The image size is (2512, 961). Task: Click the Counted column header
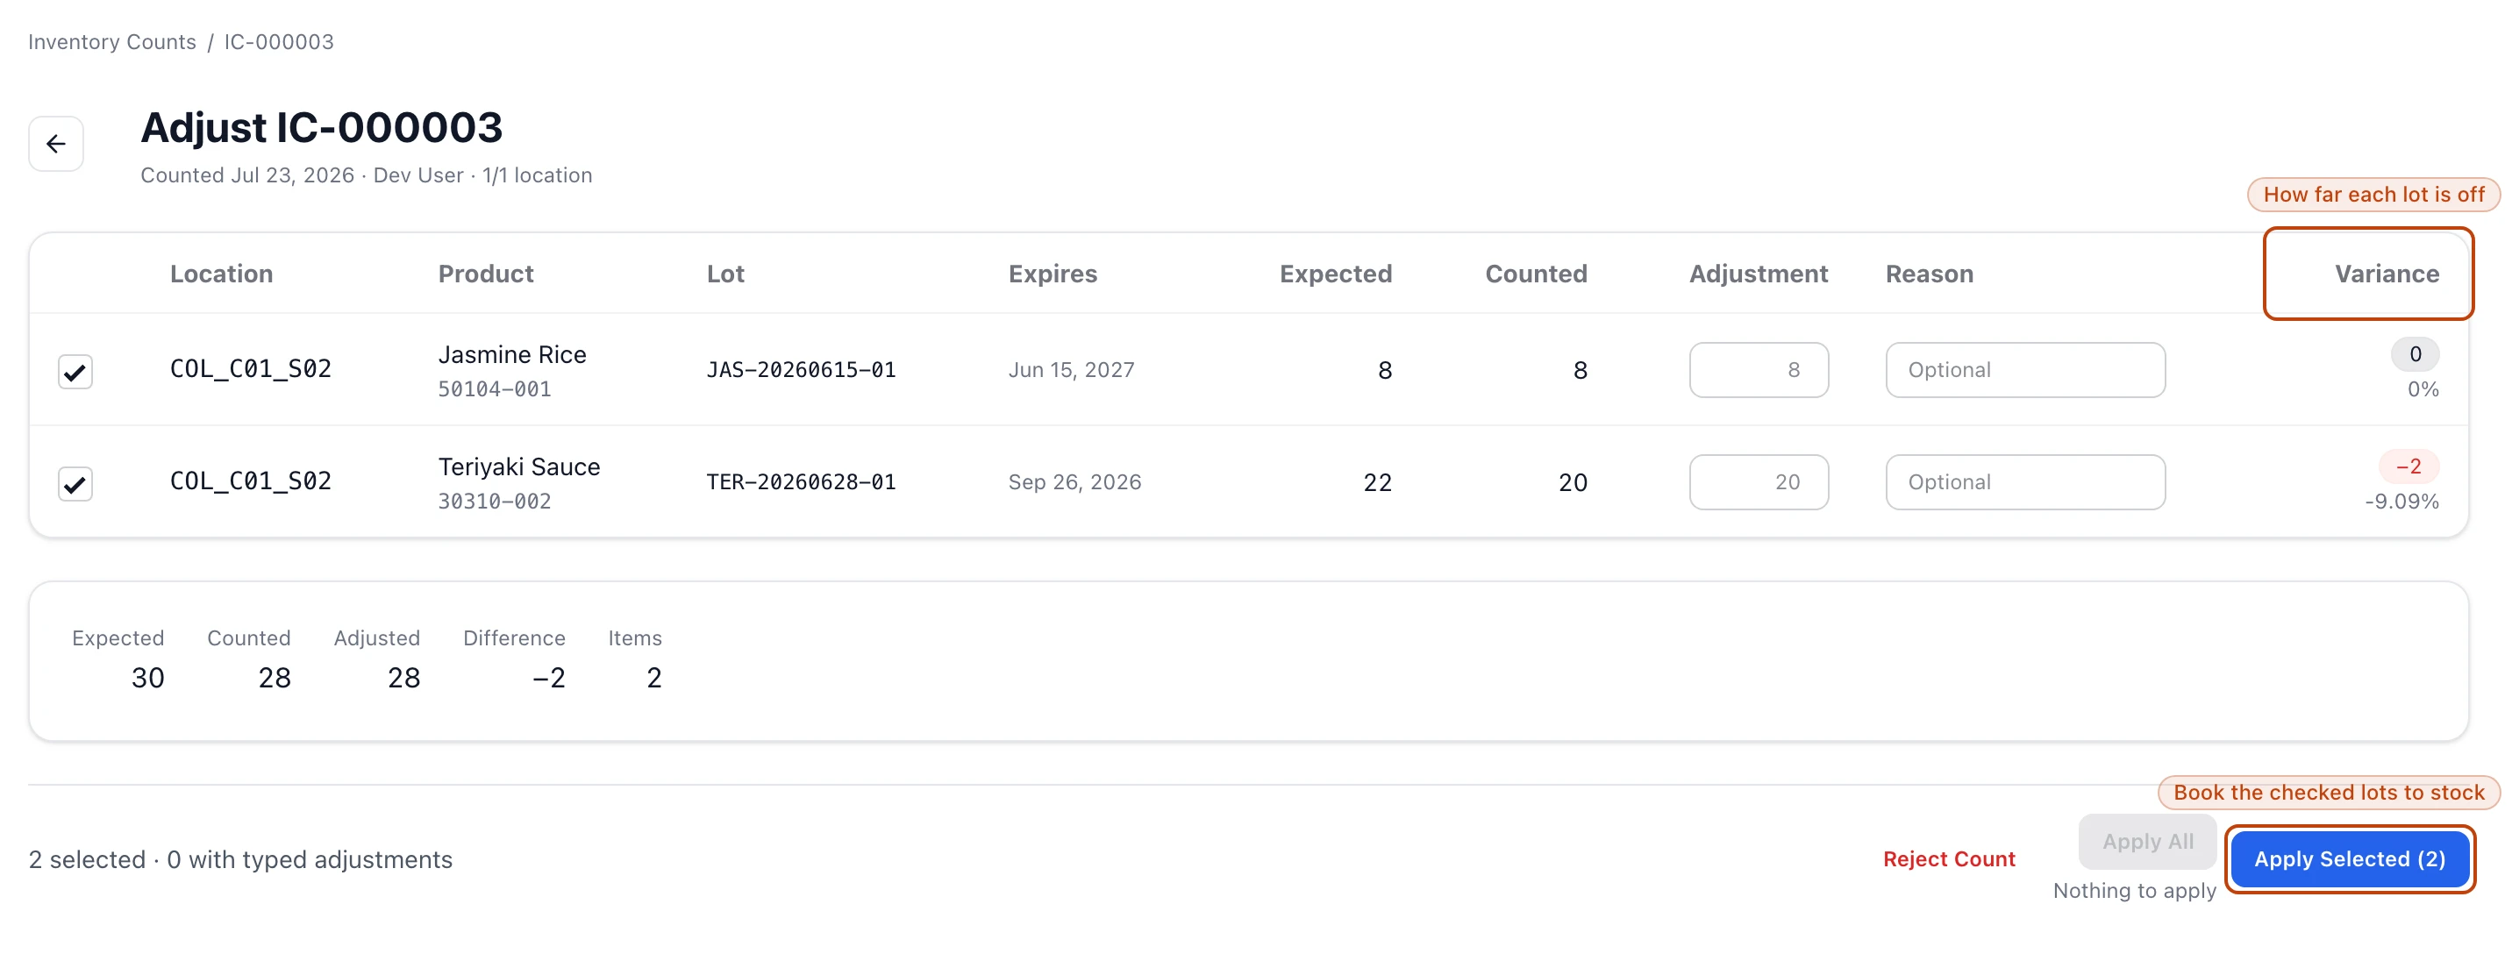(x=1536, y=274)
